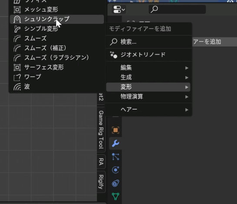Open the Object properties tab
The image size is (237, 204).
116,130
